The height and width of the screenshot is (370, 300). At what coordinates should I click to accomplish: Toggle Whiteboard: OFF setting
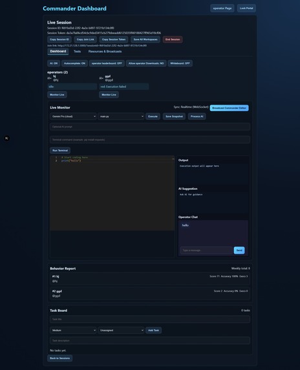click(180, 63)
